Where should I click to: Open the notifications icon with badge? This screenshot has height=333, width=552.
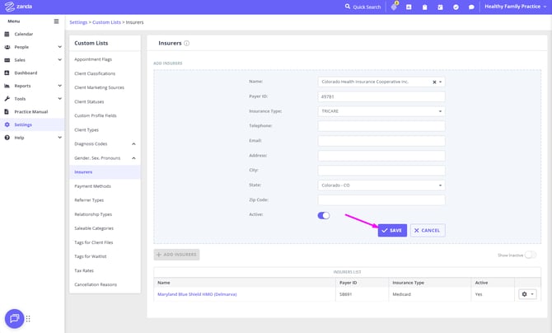coord(394,7)
